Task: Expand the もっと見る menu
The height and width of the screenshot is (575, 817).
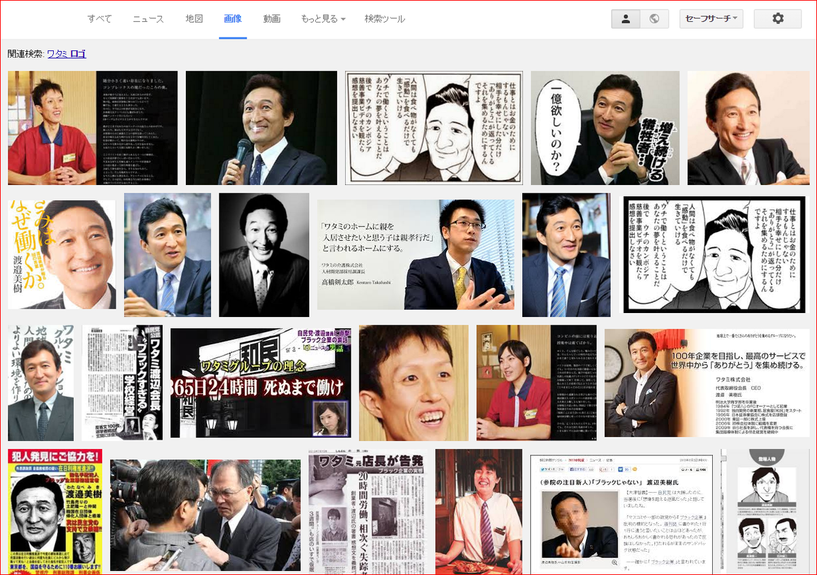Action: pos(323,19)
